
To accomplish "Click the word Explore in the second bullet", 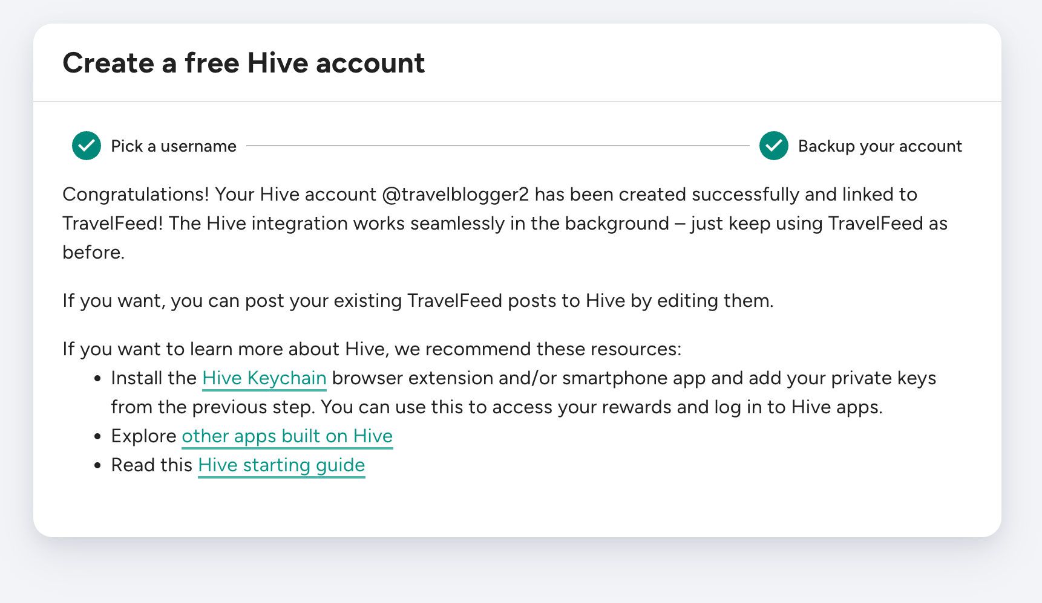I will [143, 436].
